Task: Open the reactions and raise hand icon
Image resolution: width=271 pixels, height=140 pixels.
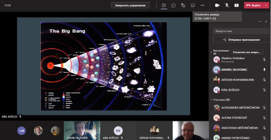Action: point(183,5)
